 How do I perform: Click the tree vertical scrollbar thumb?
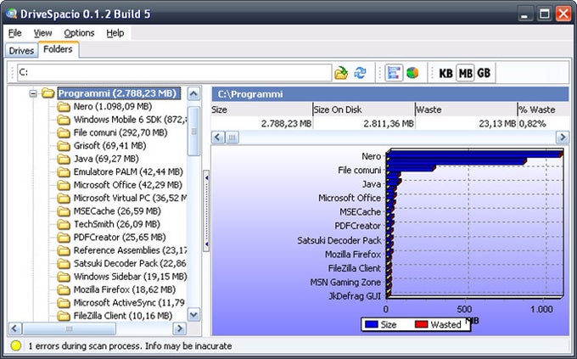(193, 131)
